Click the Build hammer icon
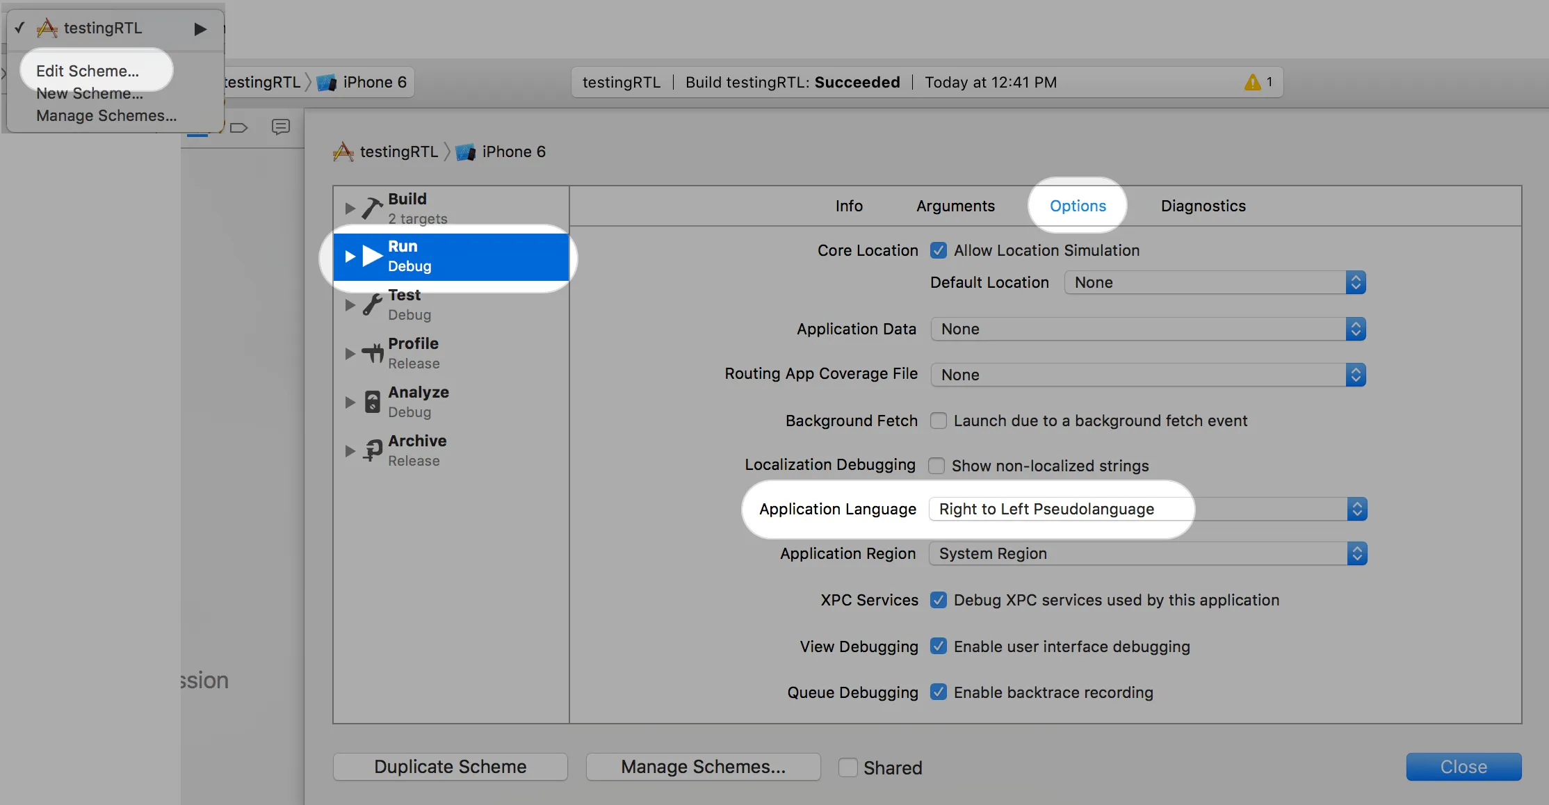1549x805 pixels. coord(372,208)
